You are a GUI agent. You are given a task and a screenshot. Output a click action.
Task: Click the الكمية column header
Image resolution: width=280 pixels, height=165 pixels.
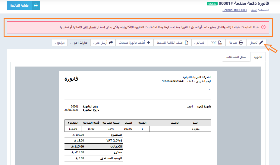(142, 123)
